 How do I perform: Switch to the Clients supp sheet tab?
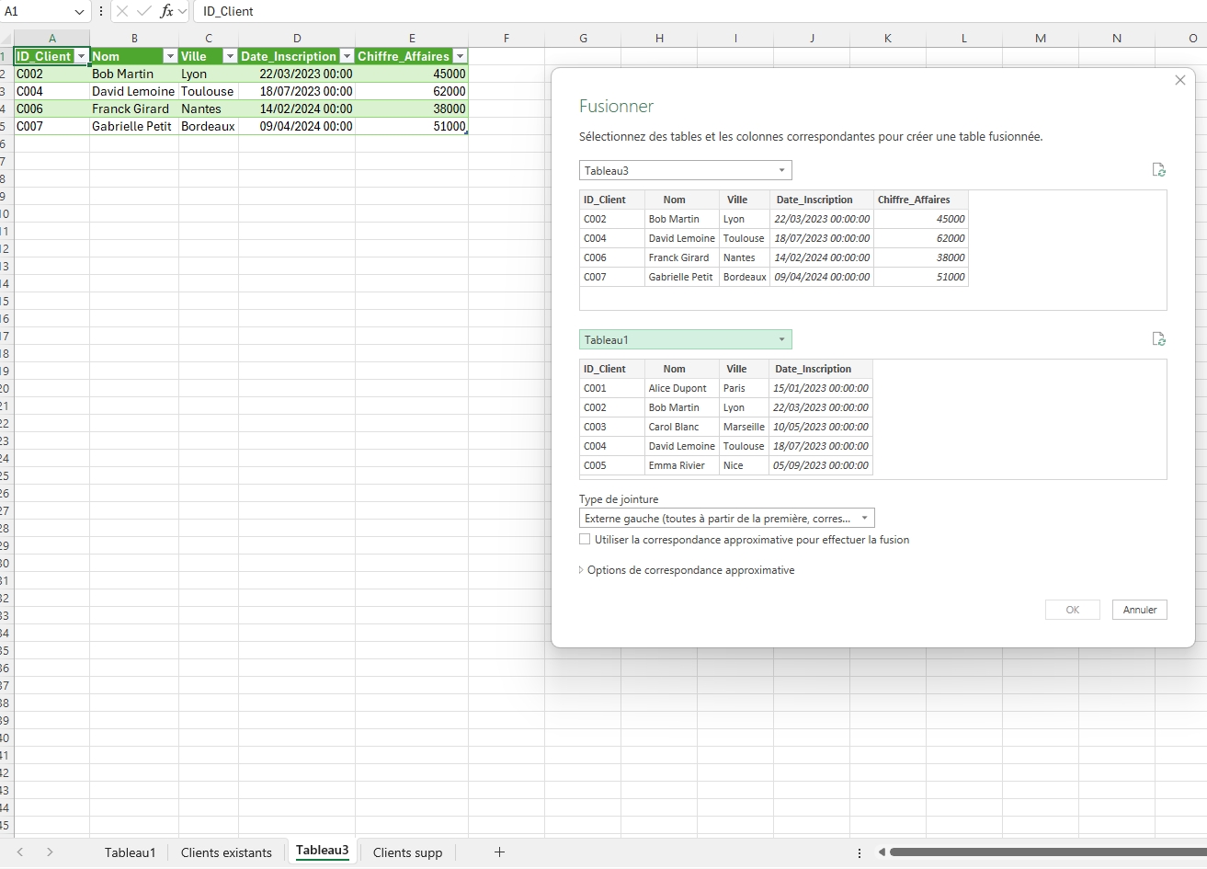coord(407,852)
